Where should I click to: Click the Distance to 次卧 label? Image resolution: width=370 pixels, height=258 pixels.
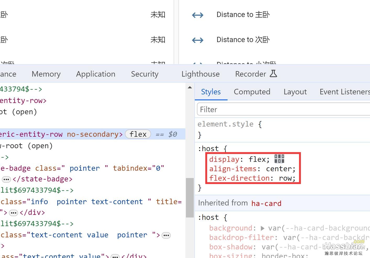(x=243, y=40)
